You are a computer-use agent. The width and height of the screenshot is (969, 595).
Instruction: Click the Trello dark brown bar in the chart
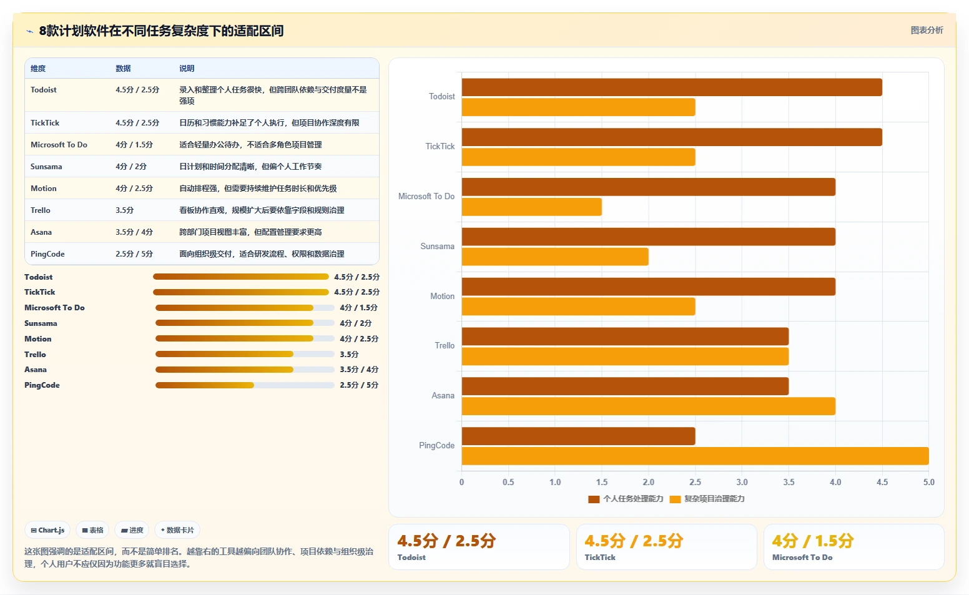tap(625, 337)
